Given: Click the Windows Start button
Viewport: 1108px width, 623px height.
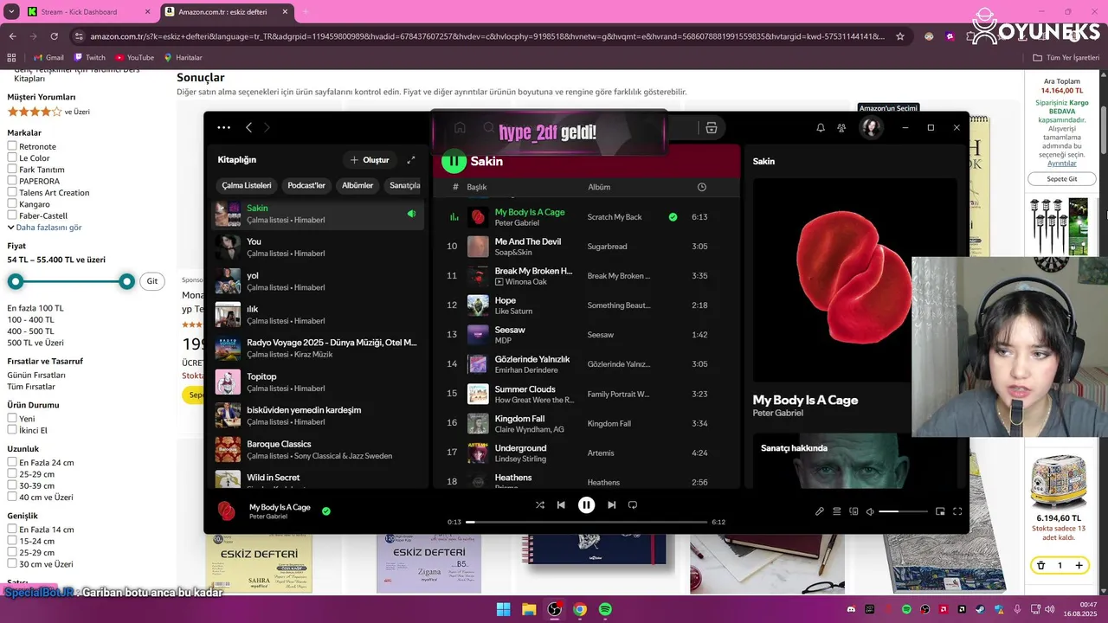Looking at the screenshot, I should 503,609.
